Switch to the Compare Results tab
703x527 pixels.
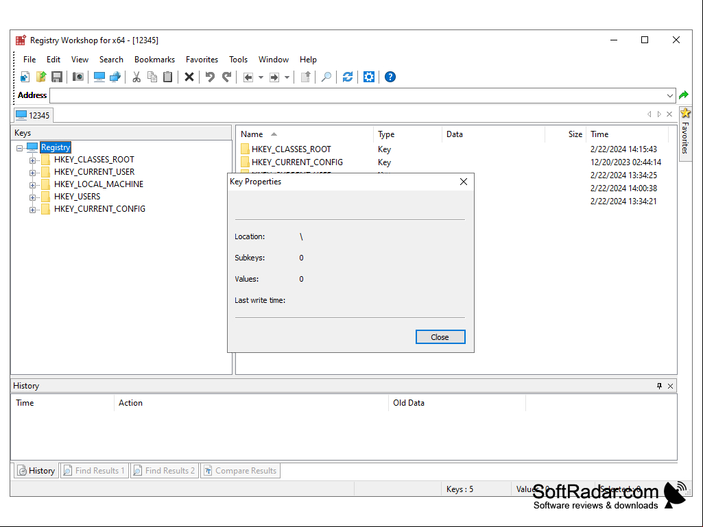[x=240, y=471]
